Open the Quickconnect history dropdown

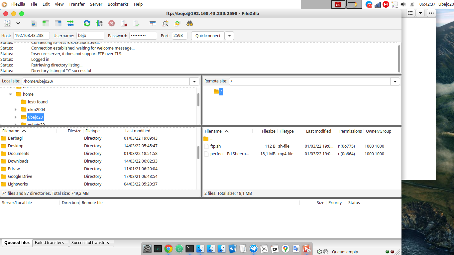click(229, 36)
